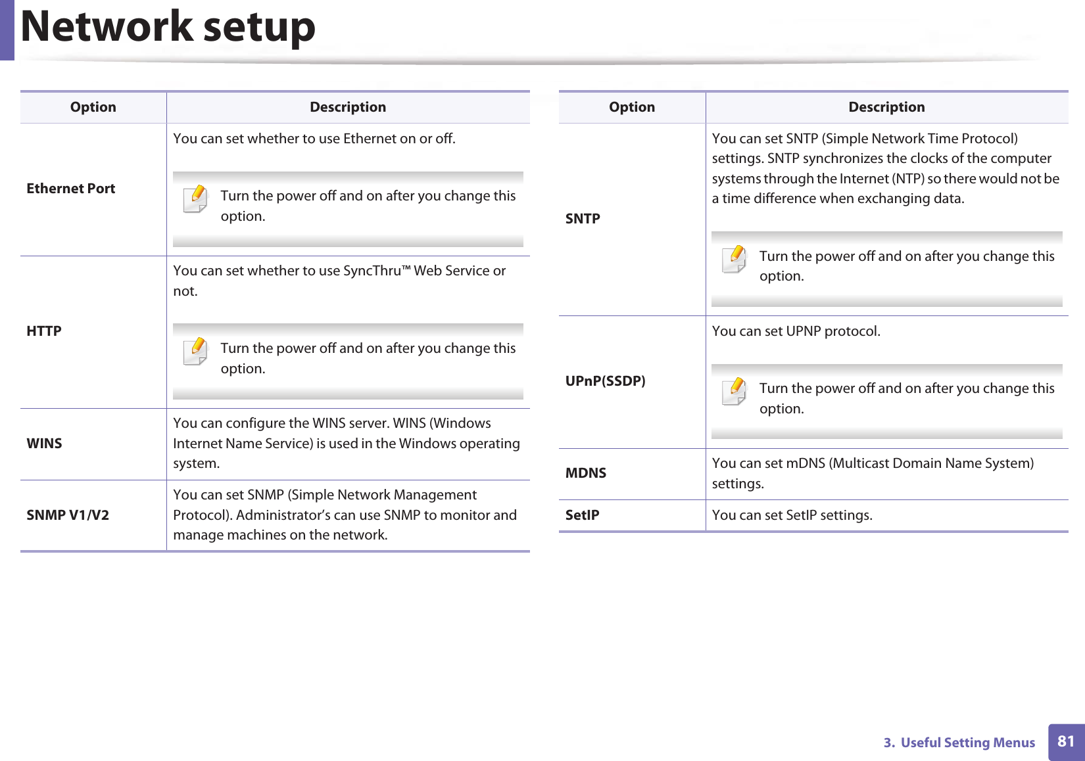This screenshot has width=1085, height=761.
Task: Select the UPnP(SSDP) option label
Action: (605, 381)
